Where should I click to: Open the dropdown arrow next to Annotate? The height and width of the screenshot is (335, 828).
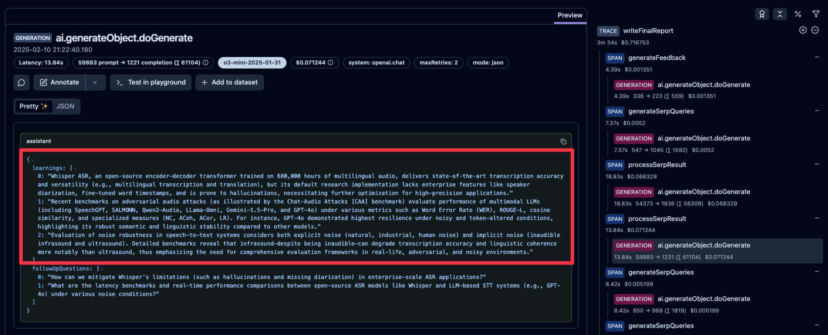click(95, 82)
